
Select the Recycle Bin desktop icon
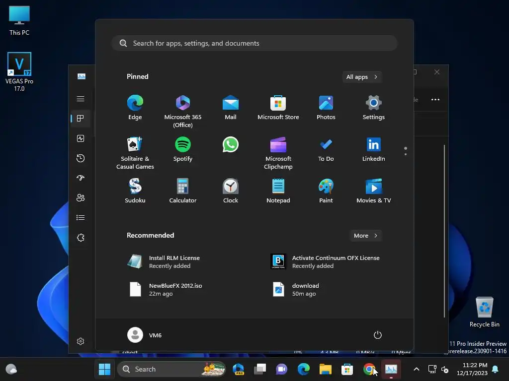484,313
